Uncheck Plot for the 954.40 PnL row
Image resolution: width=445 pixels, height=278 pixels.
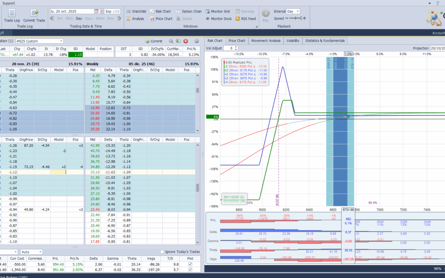coord(190,264)
